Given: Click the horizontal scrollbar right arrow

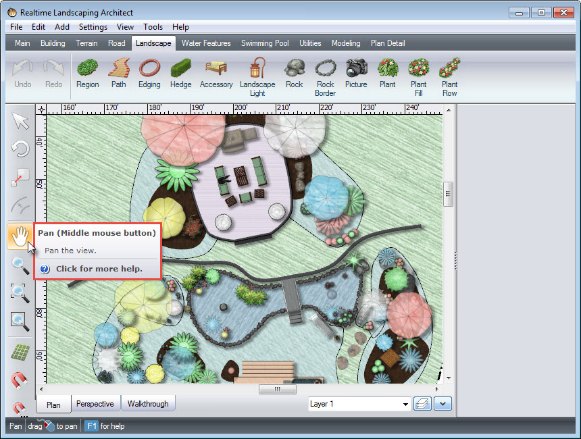Looking at the screenshot, I should point(437,389).
